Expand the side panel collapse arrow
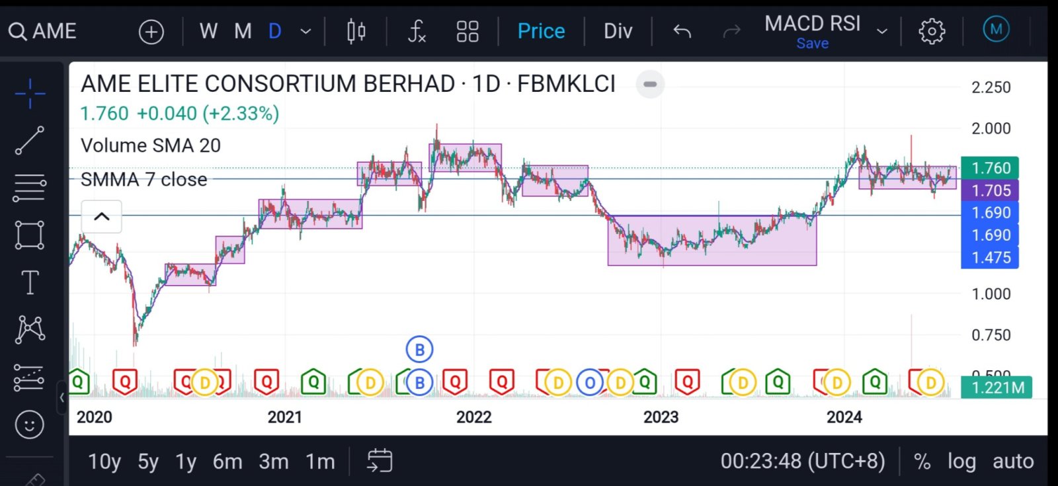Viewport: 1058px width, 486px height. (62, 398)
